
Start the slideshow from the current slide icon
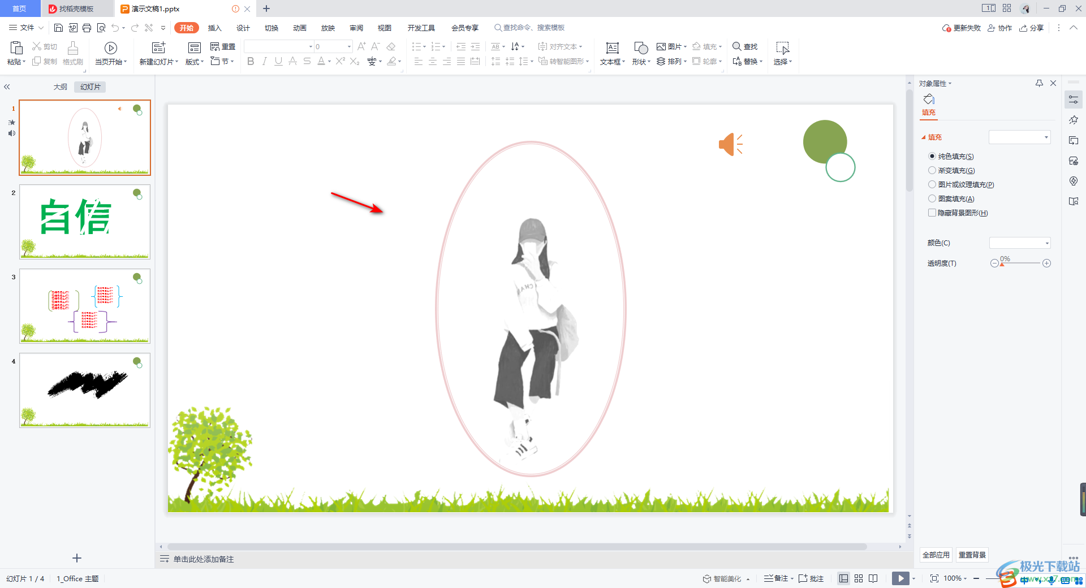tap(111, 48)
